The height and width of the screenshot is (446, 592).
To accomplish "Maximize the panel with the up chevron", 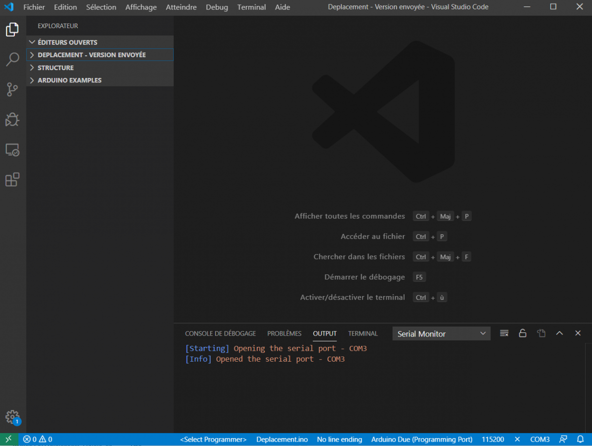I will 559,334.
